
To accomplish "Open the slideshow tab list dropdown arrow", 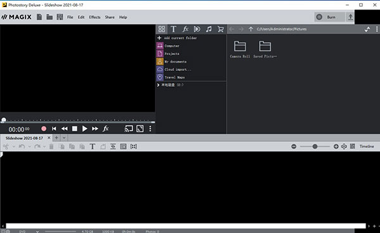I will tap(64, 138).
